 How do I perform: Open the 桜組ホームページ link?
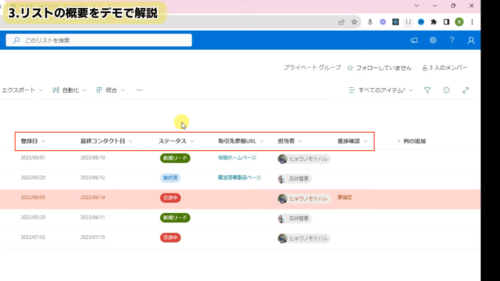(237, 158)
